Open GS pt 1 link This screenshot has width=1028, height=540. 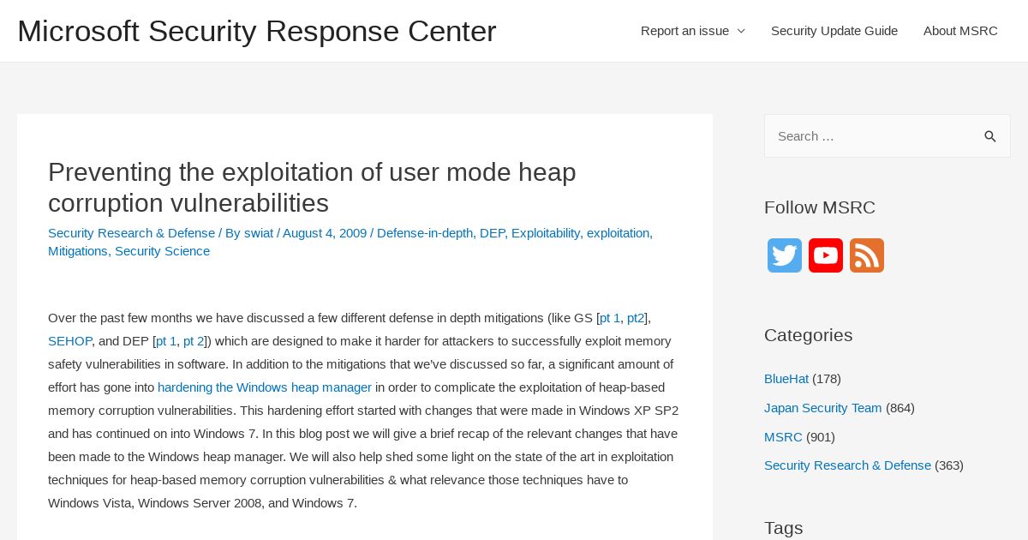pos(610,318)
